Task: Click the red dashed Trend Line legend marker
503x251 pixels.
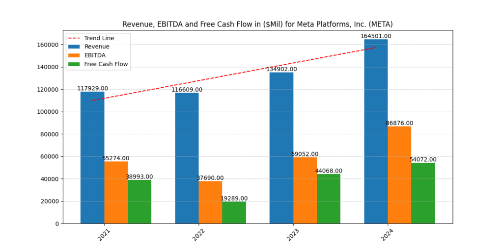Action: pyautogui.click(x=75, y=38)
